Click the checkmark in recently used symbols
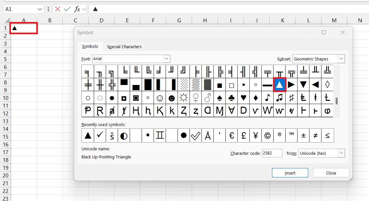 (100, 135)
